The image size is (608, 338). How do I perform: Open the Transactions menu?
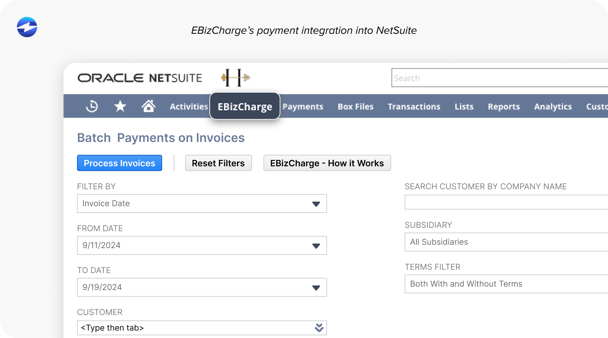pos(414,106)
